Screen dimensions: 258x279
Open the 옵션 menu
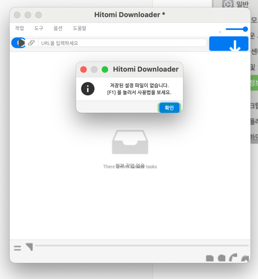click(x=58, y=28)
